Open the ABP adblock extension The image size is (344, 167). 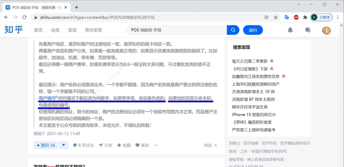click(296, 17)
